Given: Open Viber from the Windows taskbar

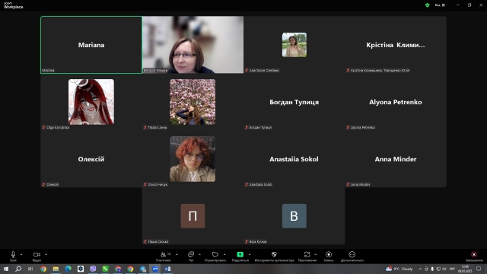Looking at the screenshot, I should (x=93, y=269).
